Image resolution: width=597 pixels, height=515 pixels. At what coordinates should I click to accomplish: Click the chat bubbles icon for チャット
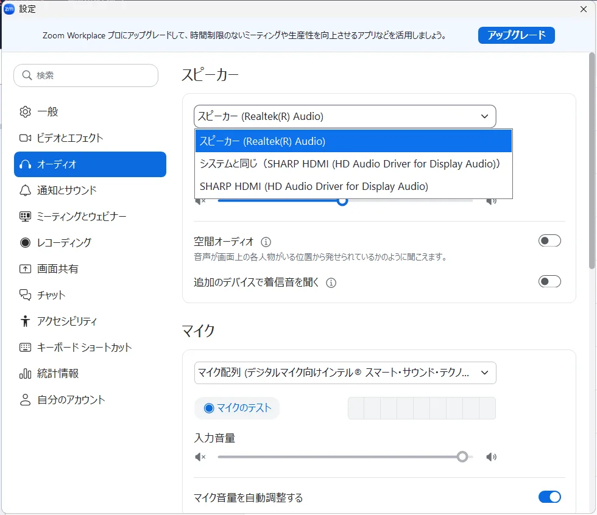[x=25, y=295]
